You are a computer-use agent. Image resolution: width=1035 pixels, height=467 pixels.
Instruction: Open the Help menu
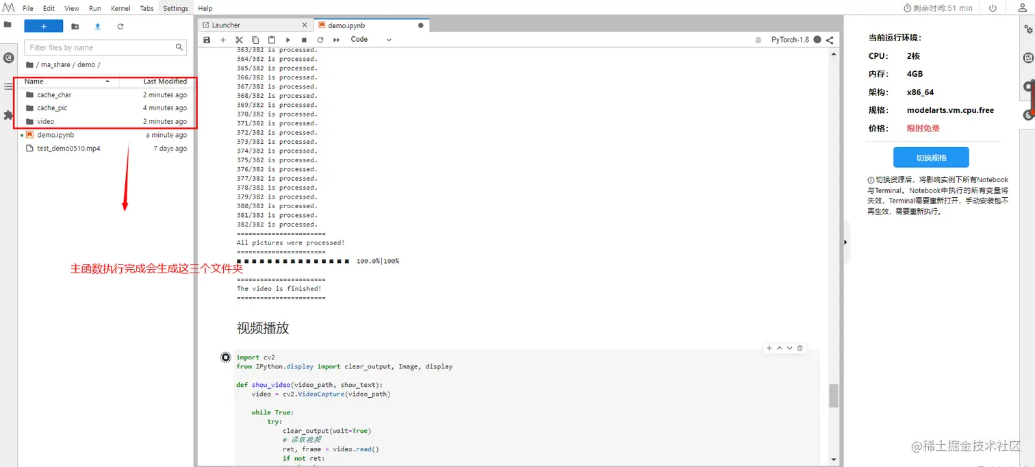pos(205,8)
